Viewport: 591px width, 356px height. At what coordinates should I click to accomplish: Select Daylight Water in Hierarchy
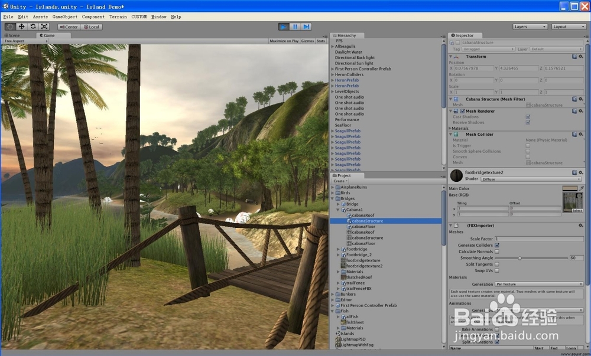pos(348,52)
